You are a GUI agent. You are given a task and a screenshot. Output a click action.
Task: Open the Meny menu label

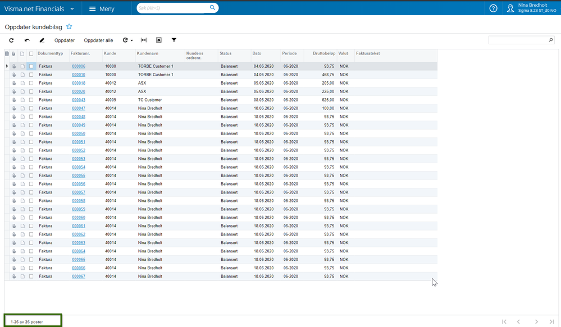click(x=107, y=9)
